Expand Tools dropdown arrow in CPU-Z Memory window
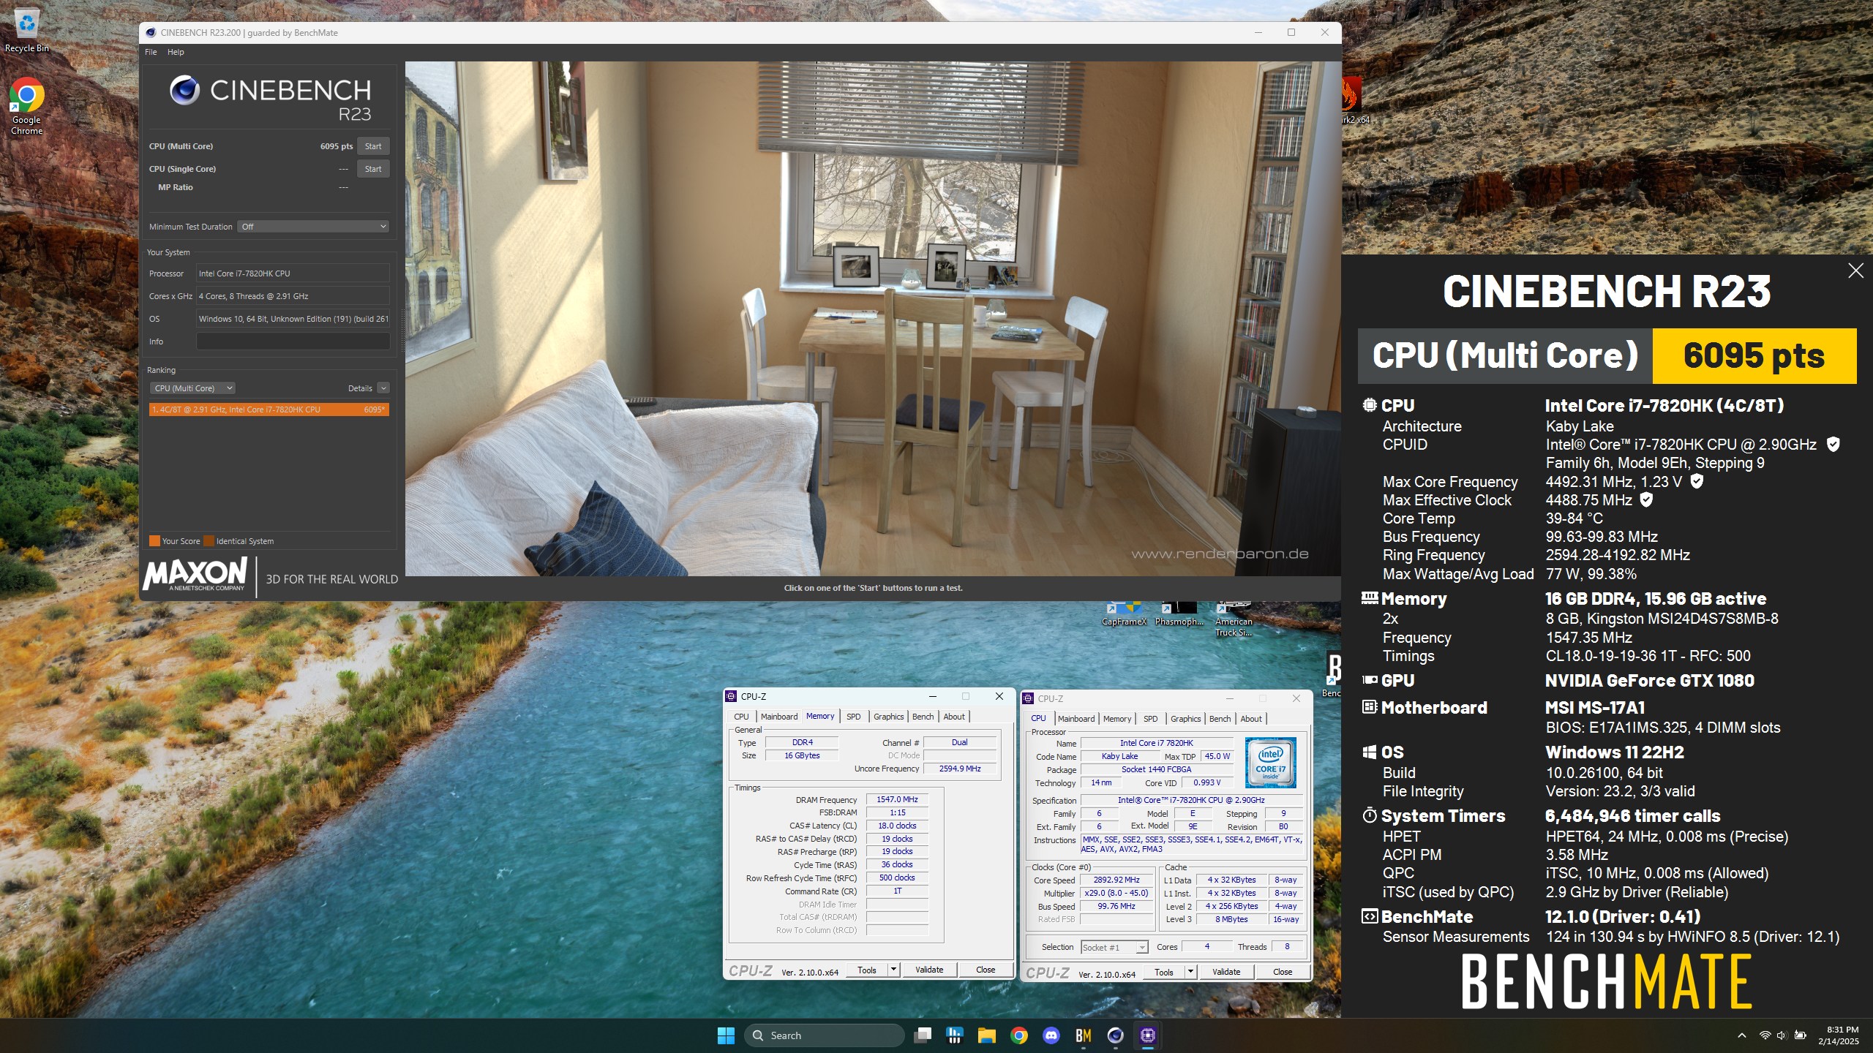The height and width of the screenshot is (1053, 1873). click(x=893, y=970)
